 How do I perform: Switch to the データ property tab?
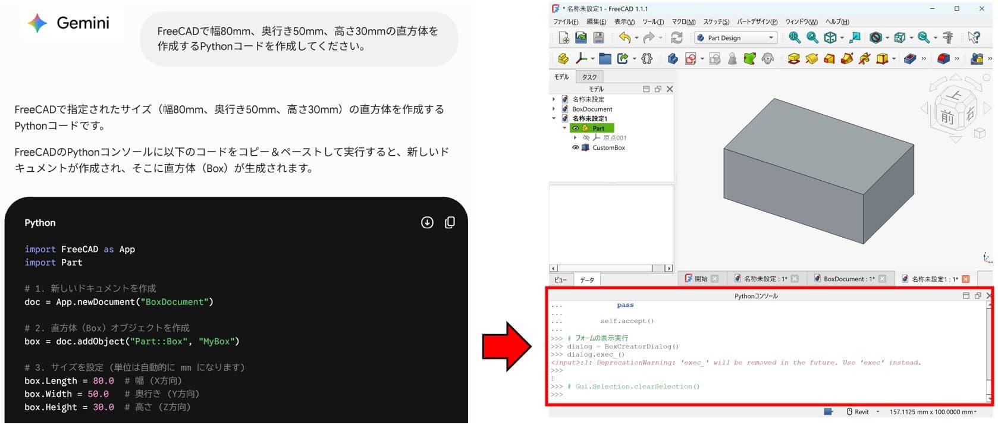tap(587, 280)
